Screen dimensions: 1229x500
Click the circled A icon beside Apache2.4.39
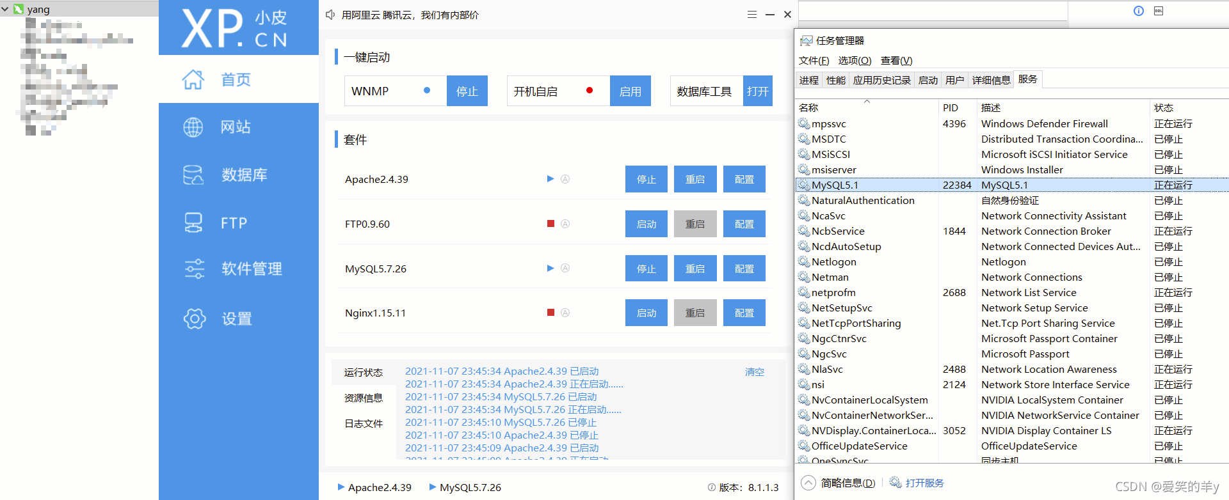click(x=565, y=179)
